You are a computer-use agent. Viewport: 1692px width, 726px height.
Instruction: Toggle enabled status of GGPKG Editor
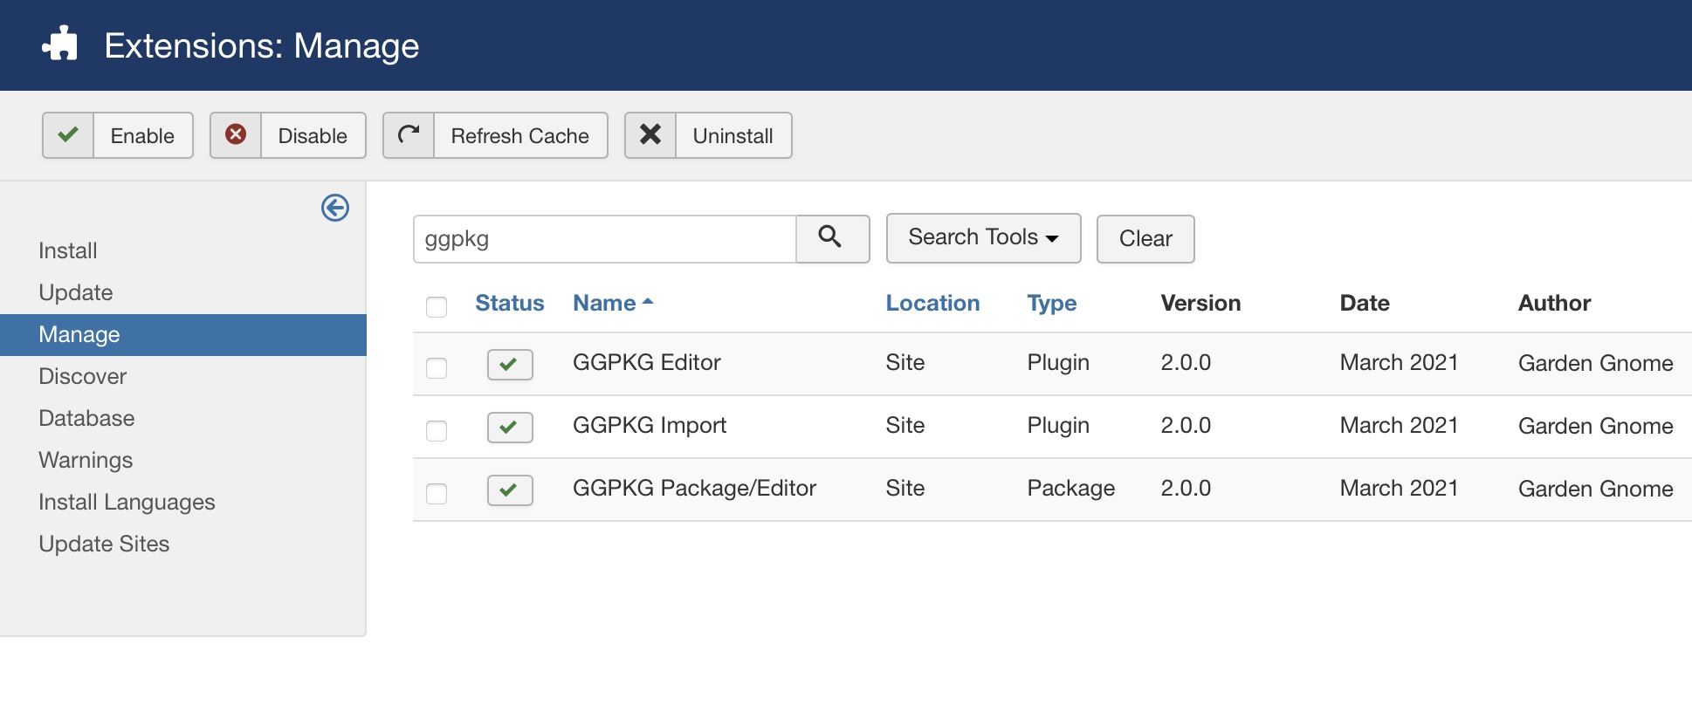(510, 364)
